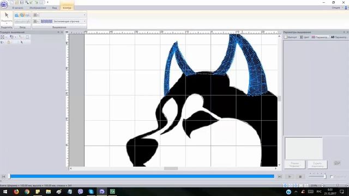This screenshot has width=349, height=196.
Task: Switch to the Изображение ribbon tab
Action: (x=38, y=8)
